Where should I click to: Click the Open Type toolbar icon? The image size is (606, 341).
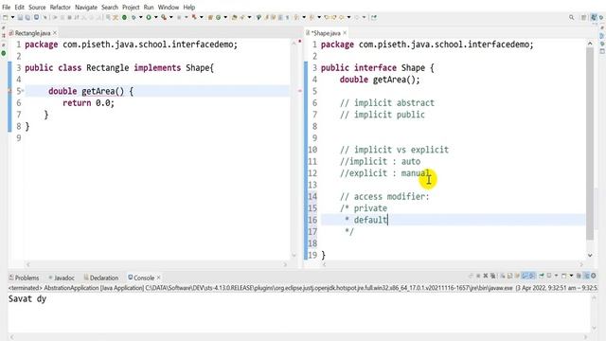[234, 17]
